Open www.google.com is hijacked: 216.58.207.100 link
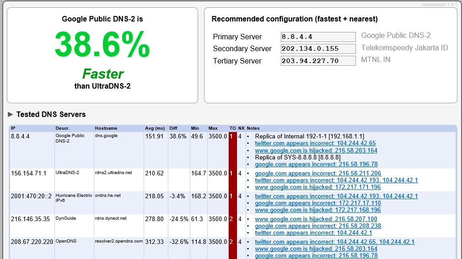462x259 pixels. (x=316, y=219)
